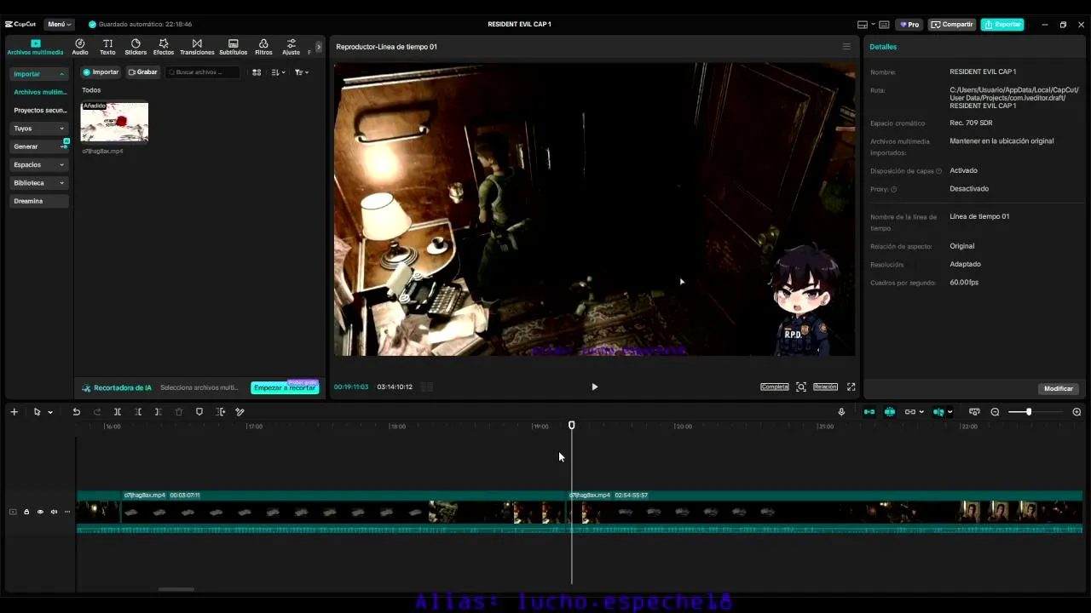
Task: Zoom in the timeline with plus icon
Action: [x=1077, y=412]
